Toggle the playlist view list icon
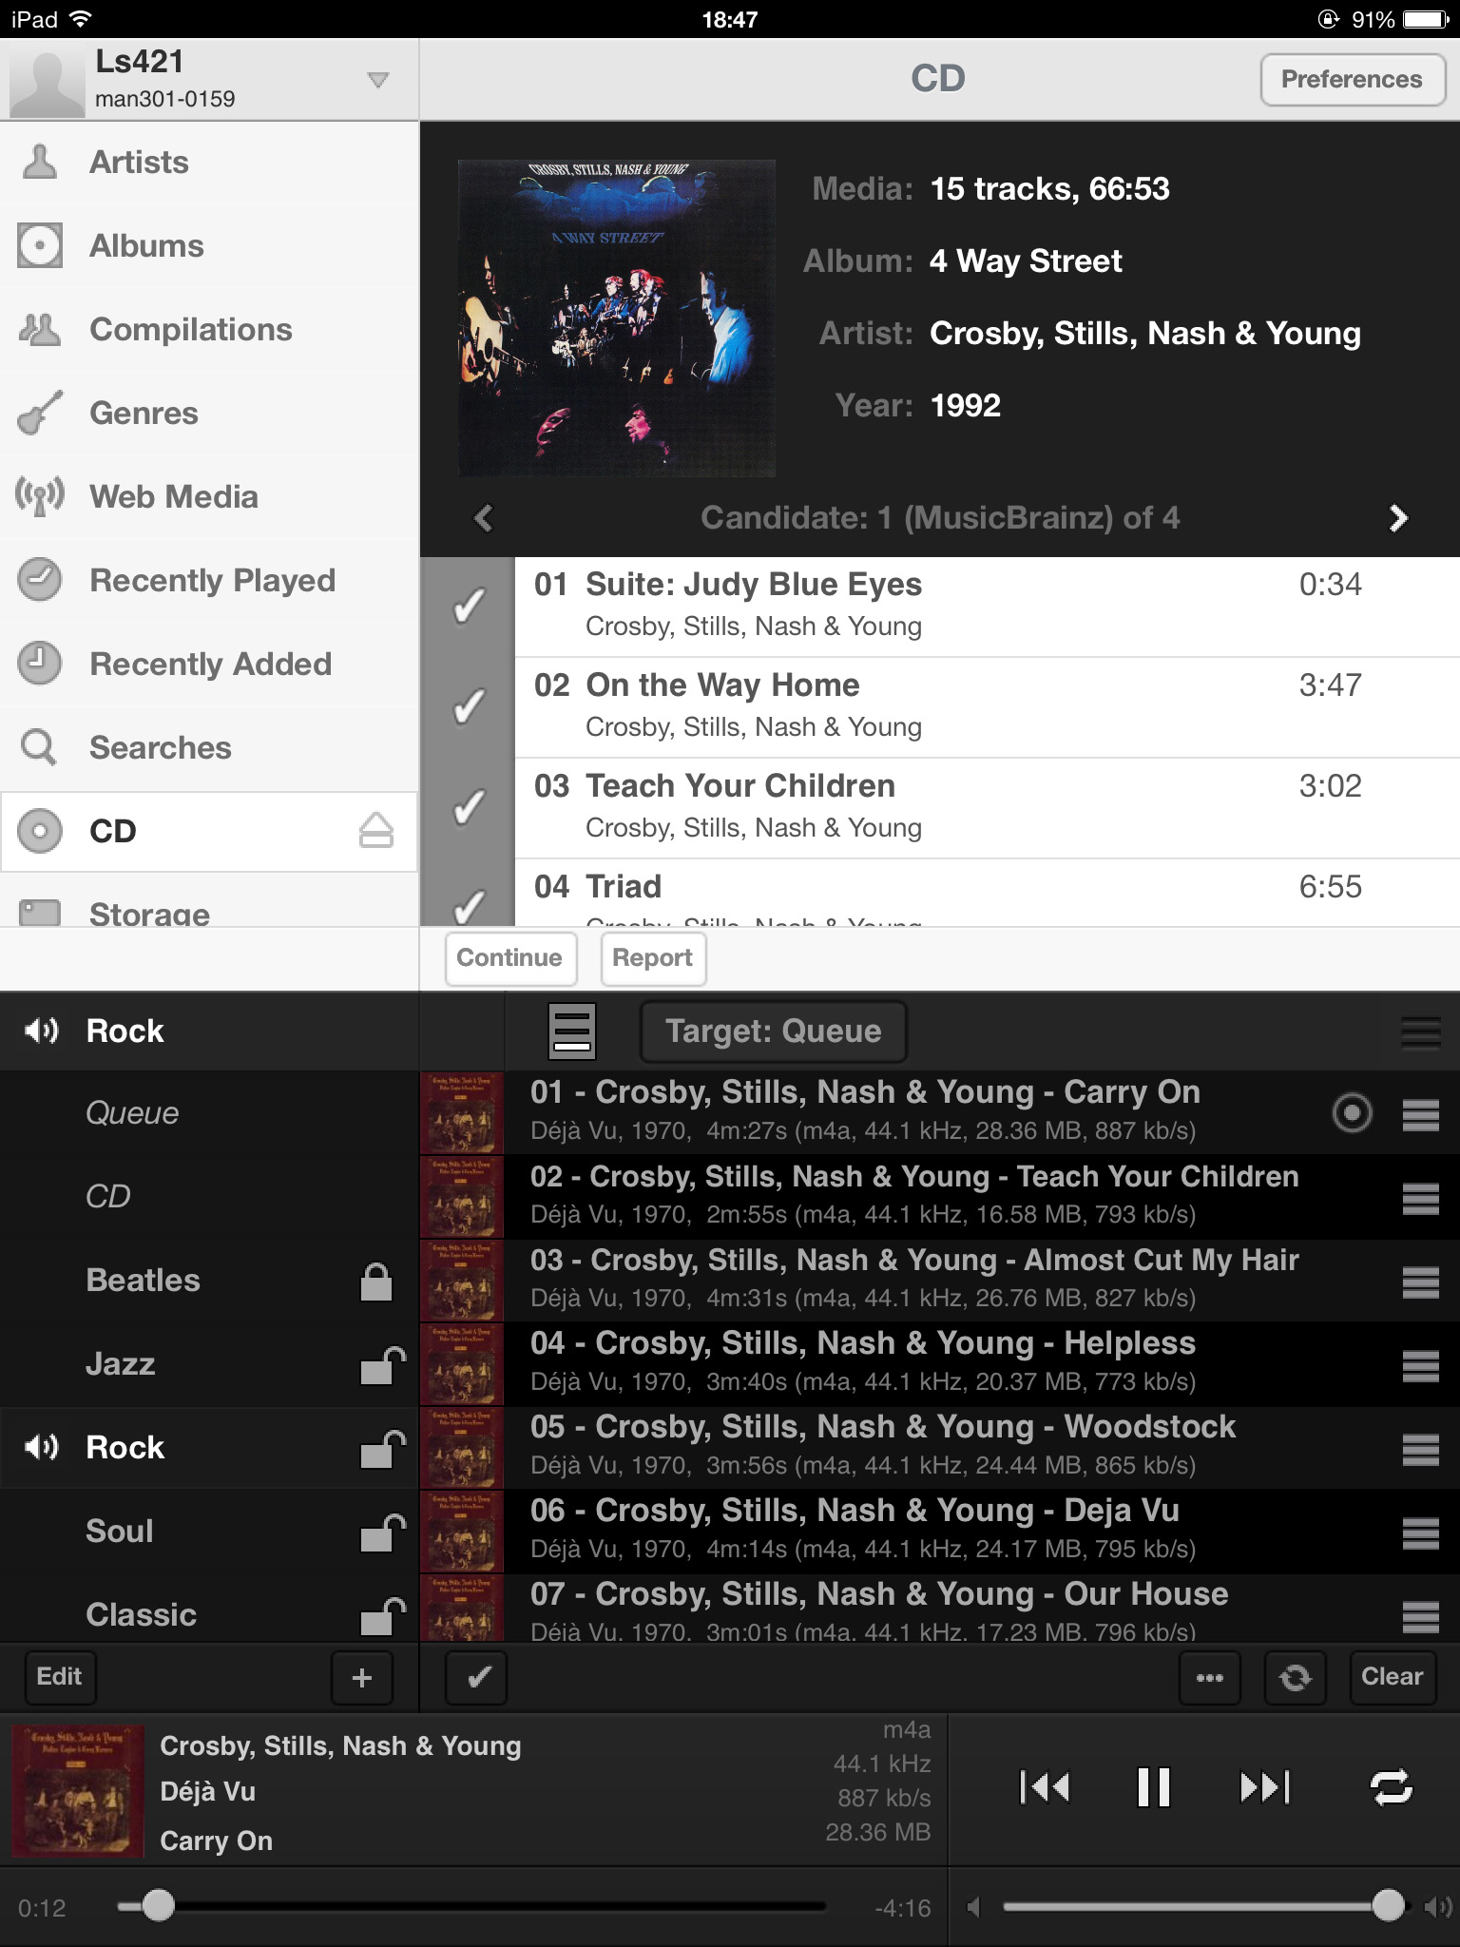Screen dimensions: 1460x1947 [572, 1031]
